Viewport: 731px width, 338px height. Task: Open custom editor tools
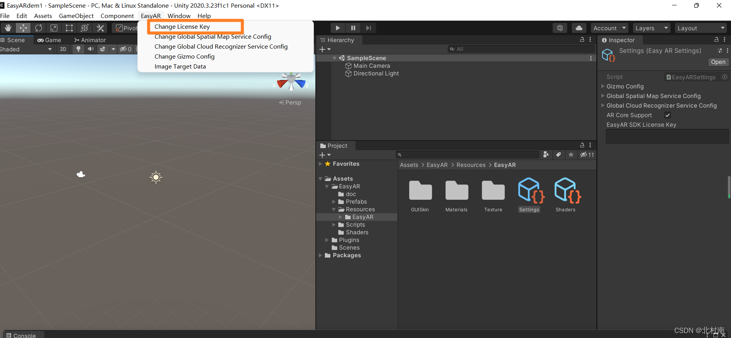pyautogui.click(x=100, y=28)
